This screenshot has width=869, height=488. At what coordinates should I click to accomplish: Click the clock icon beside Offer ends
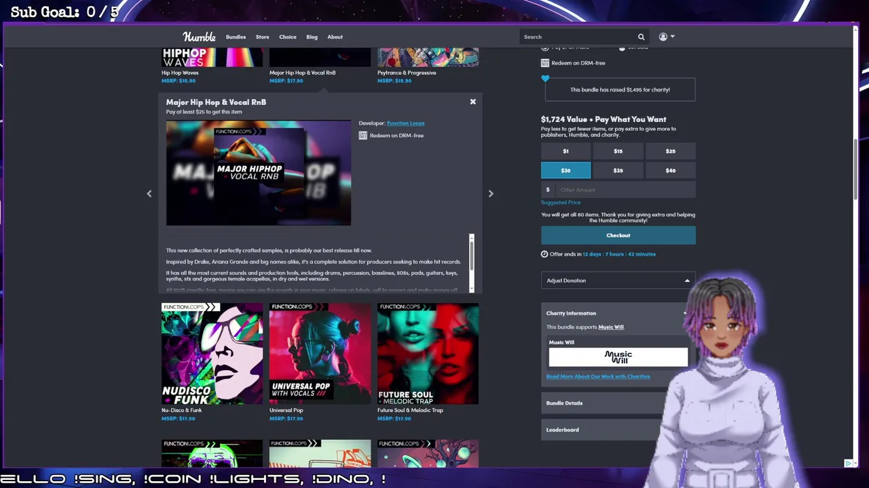[x=544, y=254]
